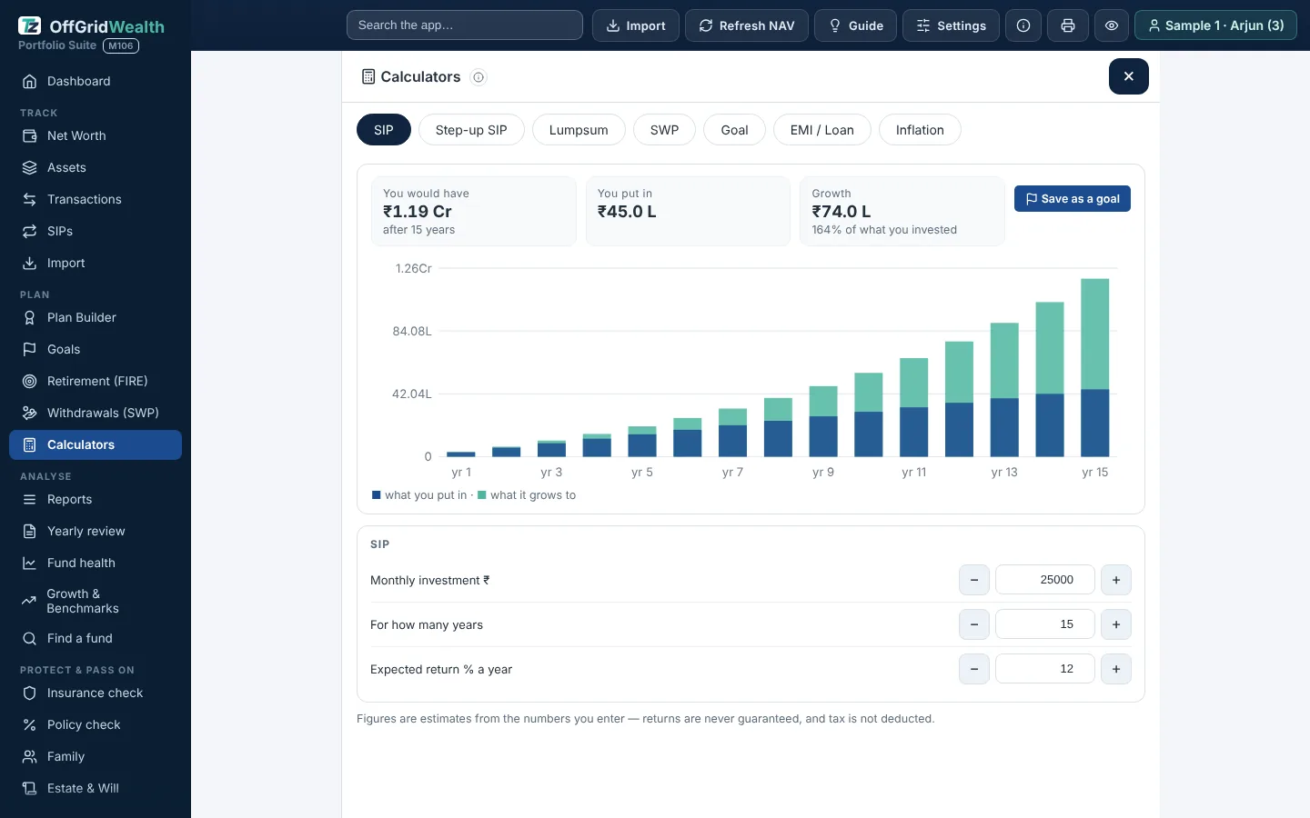The height and width of the screenshot is (818, 1310).
Task: Open Plan Builder
Action: 96,317
